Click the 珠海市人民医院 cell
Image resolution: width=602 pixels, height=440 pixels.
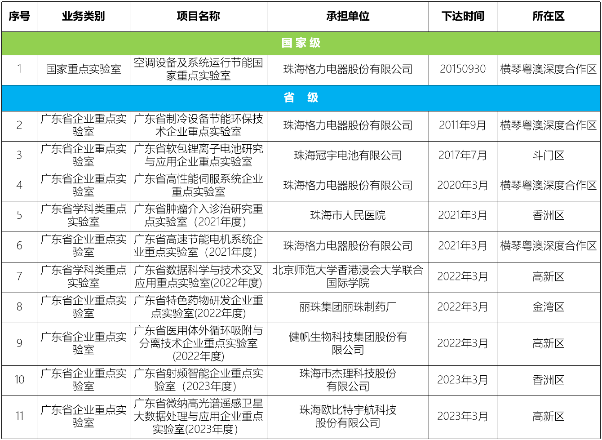pyautogui.click(x=348, y=216)
